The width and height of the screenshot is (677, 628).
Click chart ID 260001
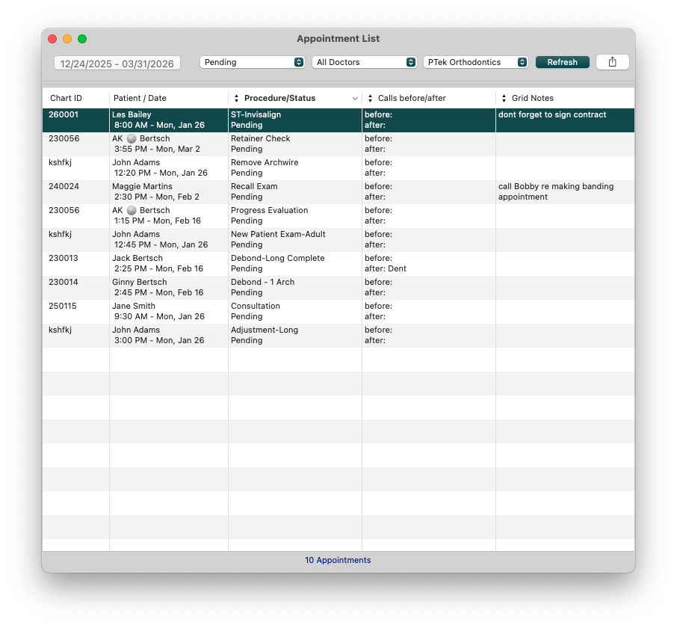(64, 114)
